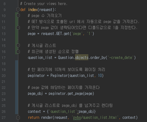Click line number 24 in gutter
The height and width of the screenshot is (122, 147).
coord(3,100)
